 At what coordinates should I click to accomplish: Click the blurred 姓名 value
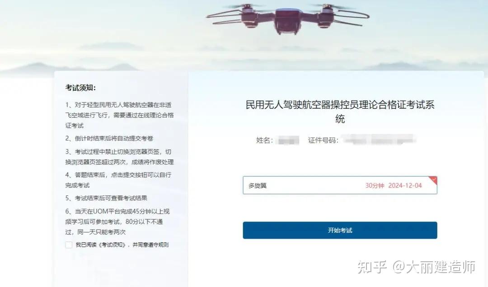pos(287,140)
